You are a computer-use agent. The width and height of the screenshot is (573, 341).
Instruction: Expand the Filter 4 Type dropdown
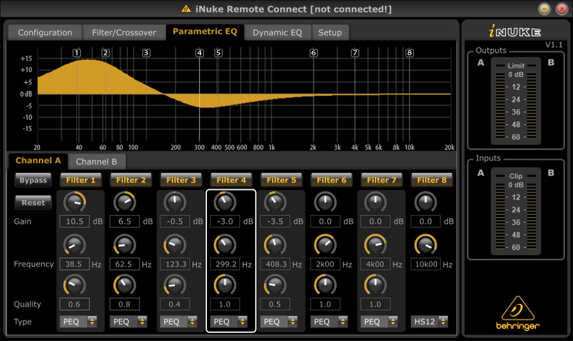point(229,322)
